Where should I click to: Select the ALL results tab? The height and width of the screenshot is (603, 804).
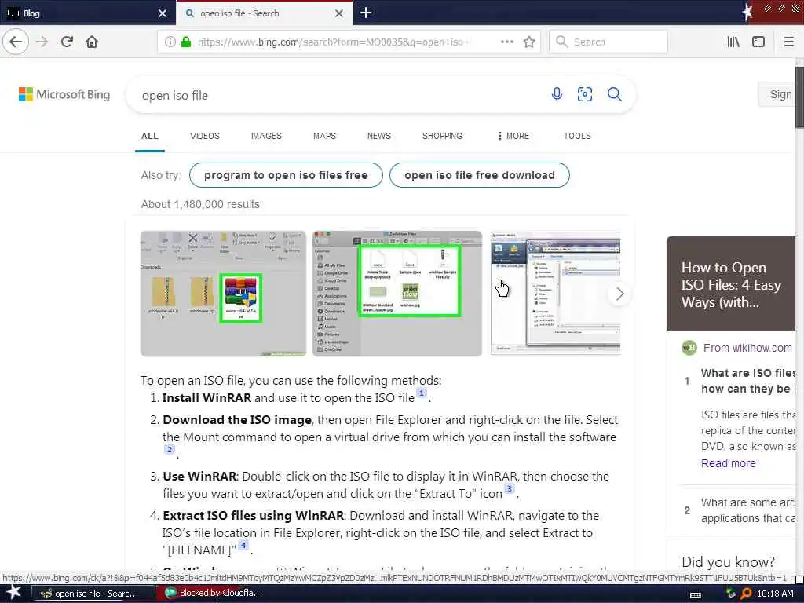(150, 136)
